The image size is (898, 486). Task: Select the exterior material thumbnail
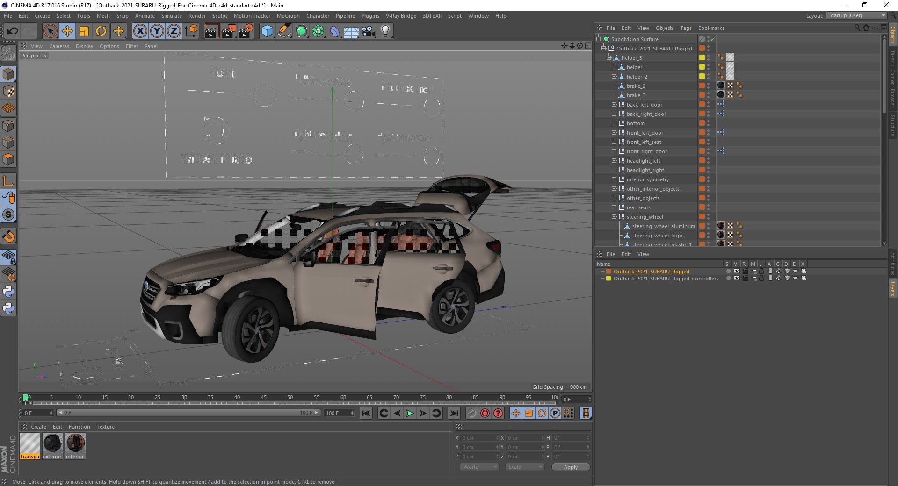pyautogui.click(x=52, y=446)
